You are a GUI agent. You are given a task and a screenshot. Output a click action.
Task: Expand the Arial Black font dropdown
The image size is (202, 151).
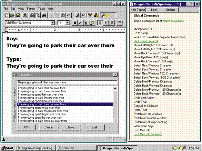click(x=52, y=23)
